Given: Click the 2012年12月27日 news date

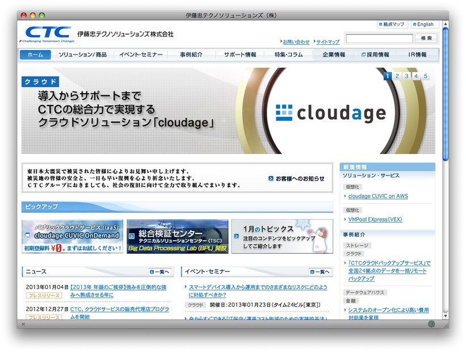Looking at the screenshot, I should point(47,309).
